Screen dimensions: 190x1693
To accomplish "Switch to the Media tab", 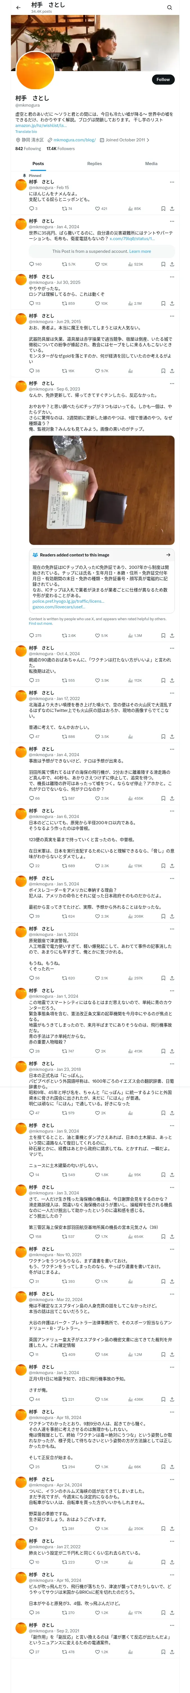I will 151,164.
